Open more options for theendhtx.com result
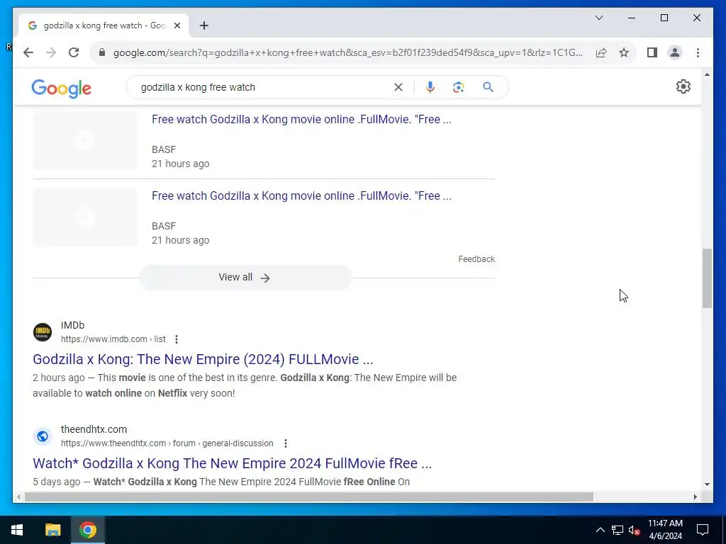Viewport: 726px width, 544px height. [285, 443]
